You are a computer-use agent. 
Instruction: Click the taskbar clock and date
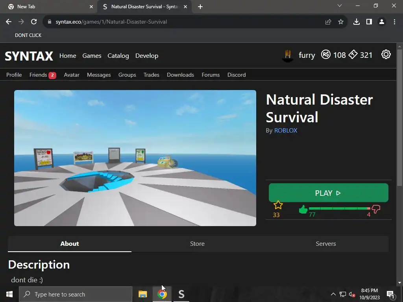point(369,294)
